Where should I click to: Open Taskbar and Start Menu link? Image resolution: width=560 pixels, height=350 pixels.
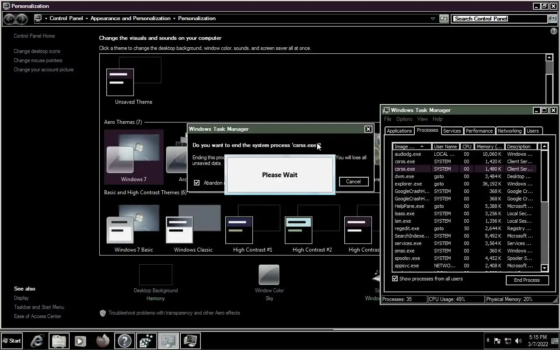point(39,307)
